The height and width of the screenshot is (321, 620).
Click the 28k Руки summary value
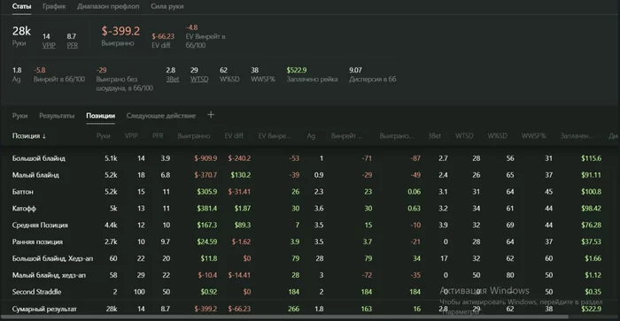pos(21,31)
